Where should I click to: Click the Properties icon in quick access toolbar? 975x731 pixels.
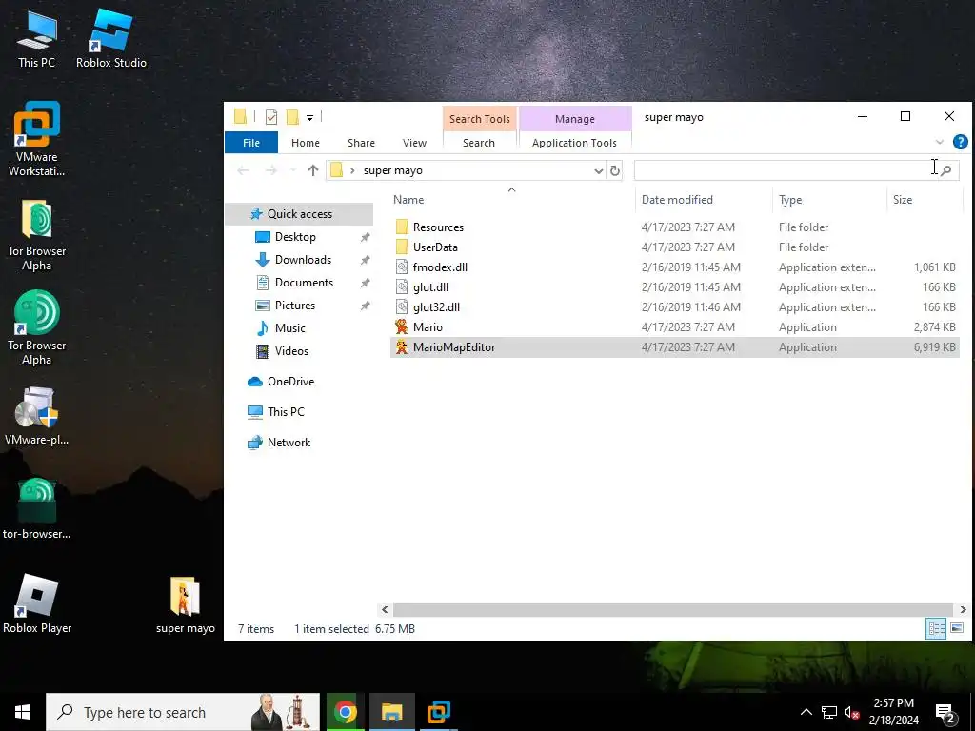[x=271, y=117]
